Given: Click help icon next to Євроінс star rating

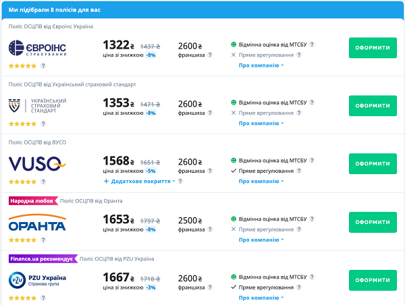Looking at the screenshot, I should pyautogui.click(x=43, y=66).
